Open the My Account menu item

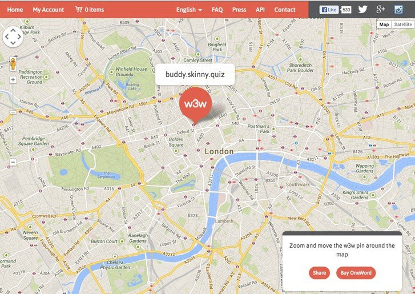pos(49,10)
